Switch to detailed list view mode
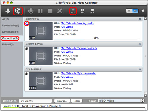Image resolution: width=148 pixels, height=111 pixels. click(135, 11)
